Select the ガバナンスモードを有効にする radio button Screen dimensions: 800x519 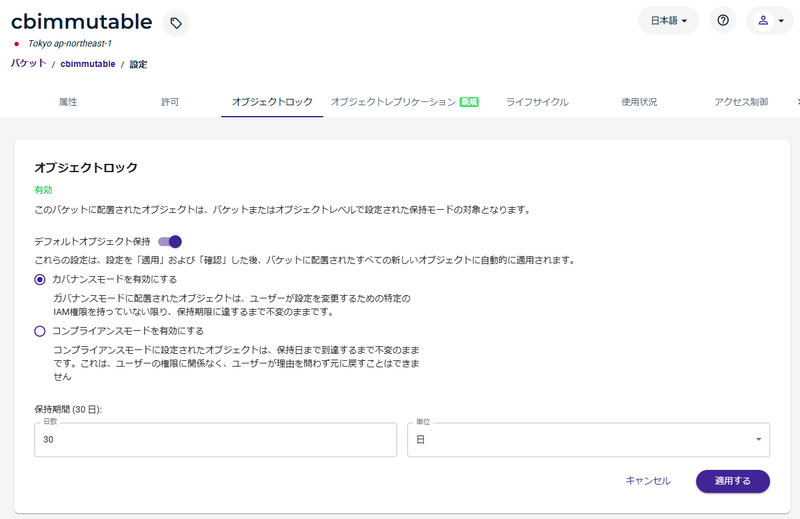click(40, 279)
